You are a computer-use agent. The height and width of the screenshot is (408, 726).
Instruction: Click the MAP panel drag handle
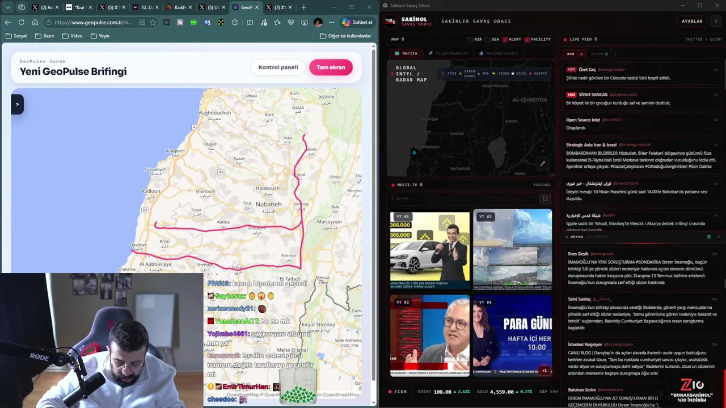coord(404,40)
